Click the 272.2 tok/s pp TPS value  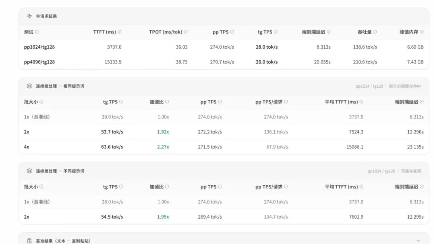pyautogui.click(x=210, y=132)
